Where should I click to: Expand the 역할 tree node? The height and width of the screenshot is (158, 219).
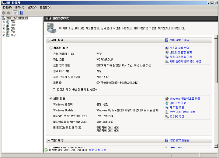[x=4, y=22]
